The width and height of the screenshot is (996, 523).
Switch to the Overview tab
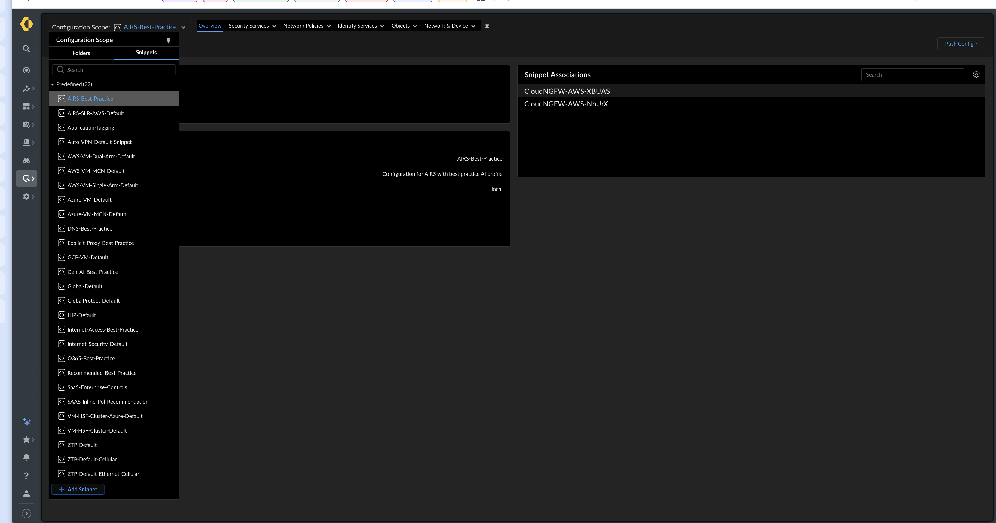pos(210,26)
